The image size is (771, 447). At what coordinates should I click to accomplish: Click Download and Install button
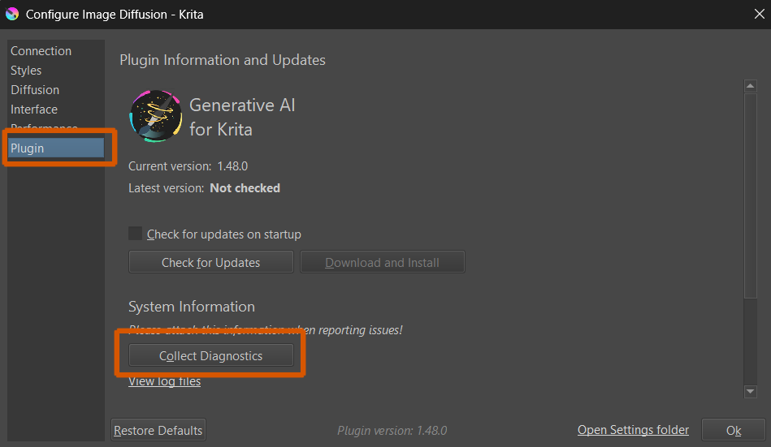[382, 262]
